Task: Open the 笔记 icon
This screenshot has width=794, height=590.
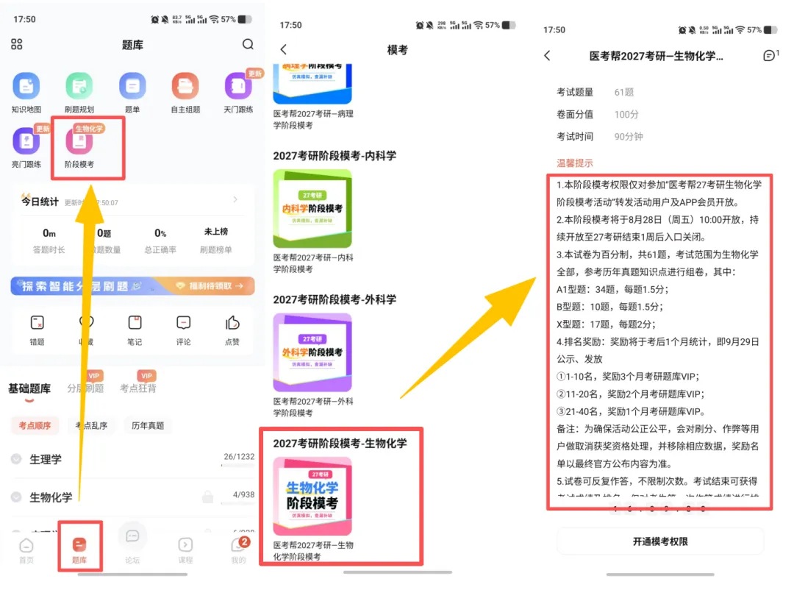Action: point(135,323)
